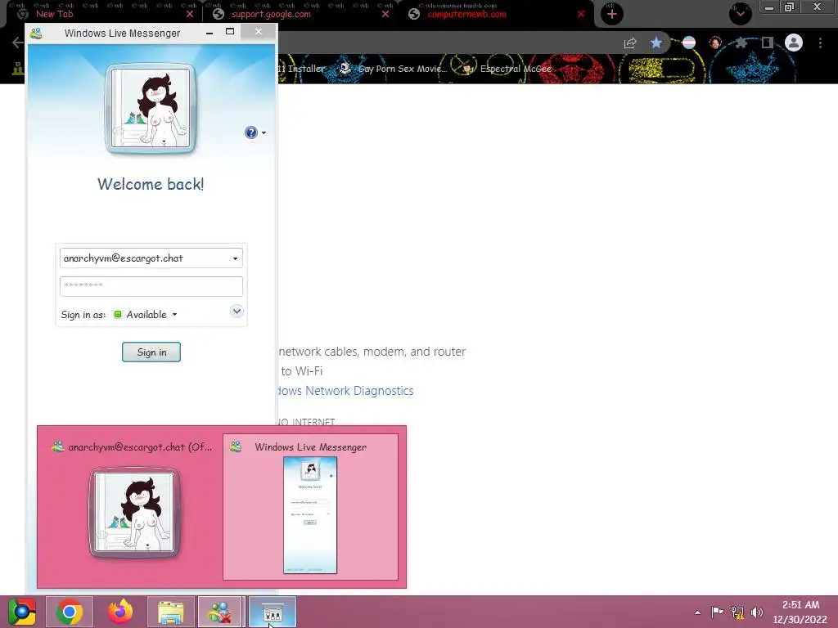Select the anarchyvm@escargot.chat taskbar preview
This screenshot has height=628, width=838.
click(x=131, y=507)
